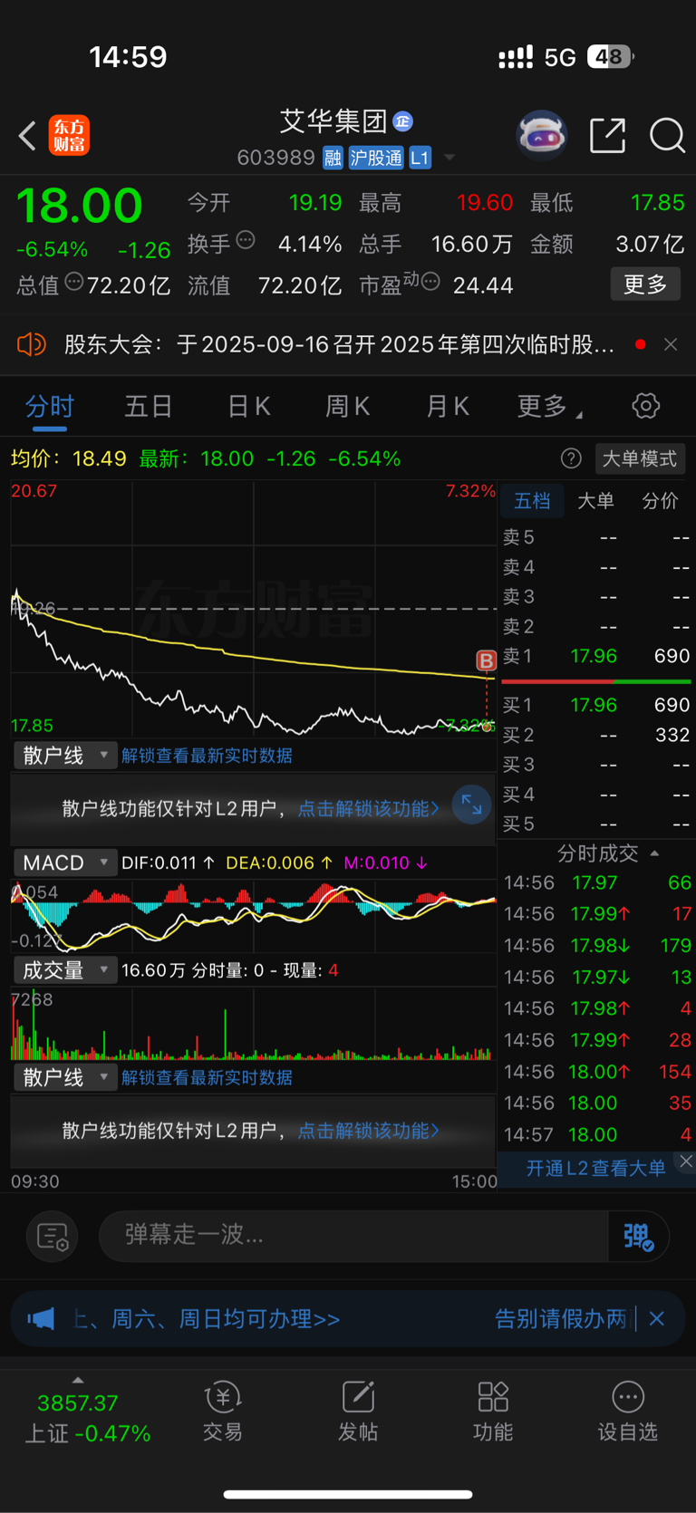Collapse the 分时成交 list arrow
The width and height of the screenshot is (696, 1513).
coord(654,853)
